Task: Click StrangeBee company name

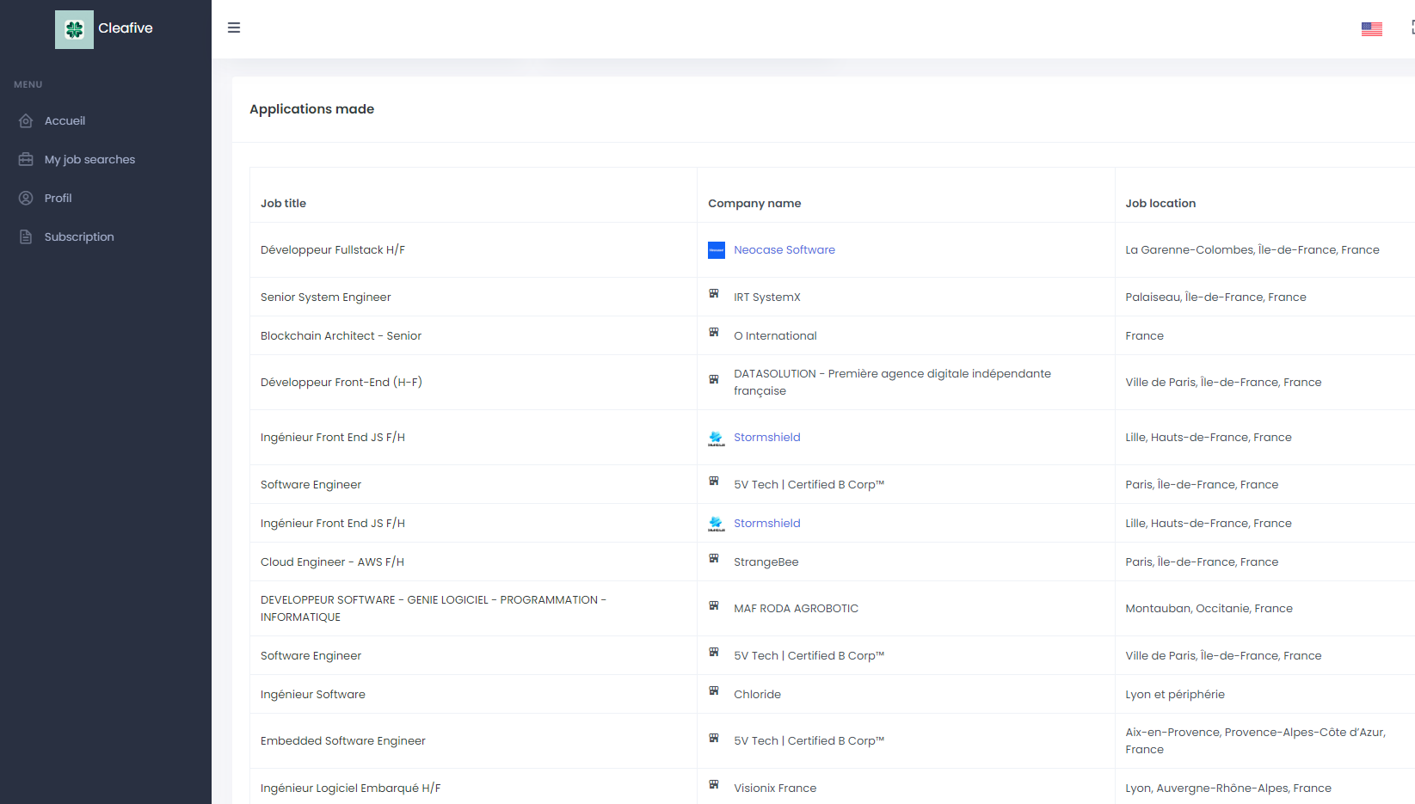Action: 766,562
